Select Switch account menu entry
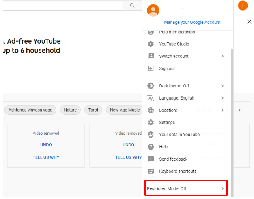This screenshot has height=199, width=254. tap(187, 56)
